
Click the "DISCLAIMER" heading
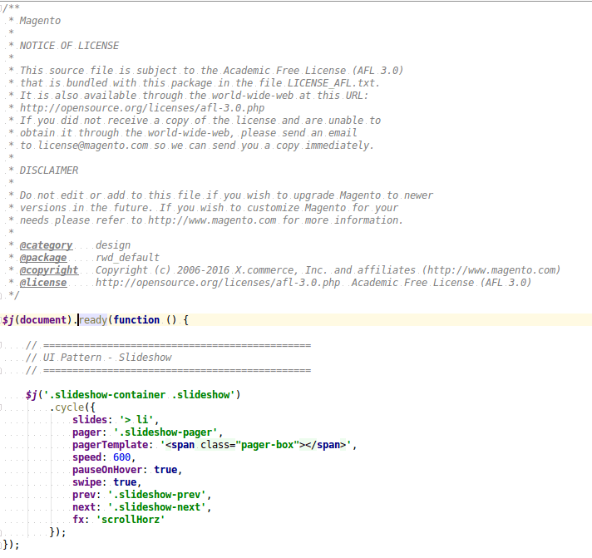coord(49,170)
